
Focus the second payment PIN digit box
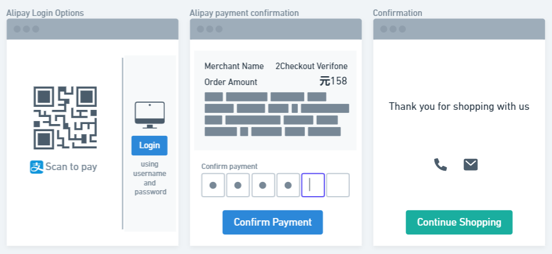(x=238, y=185)
